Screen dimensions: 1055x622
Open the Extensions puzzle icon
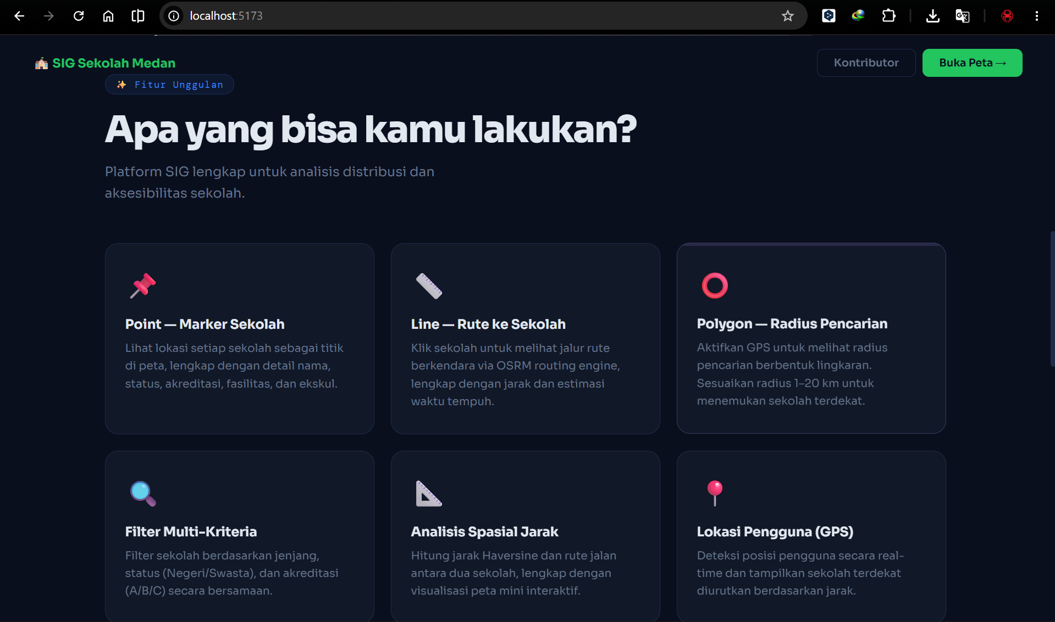[888, 16]
